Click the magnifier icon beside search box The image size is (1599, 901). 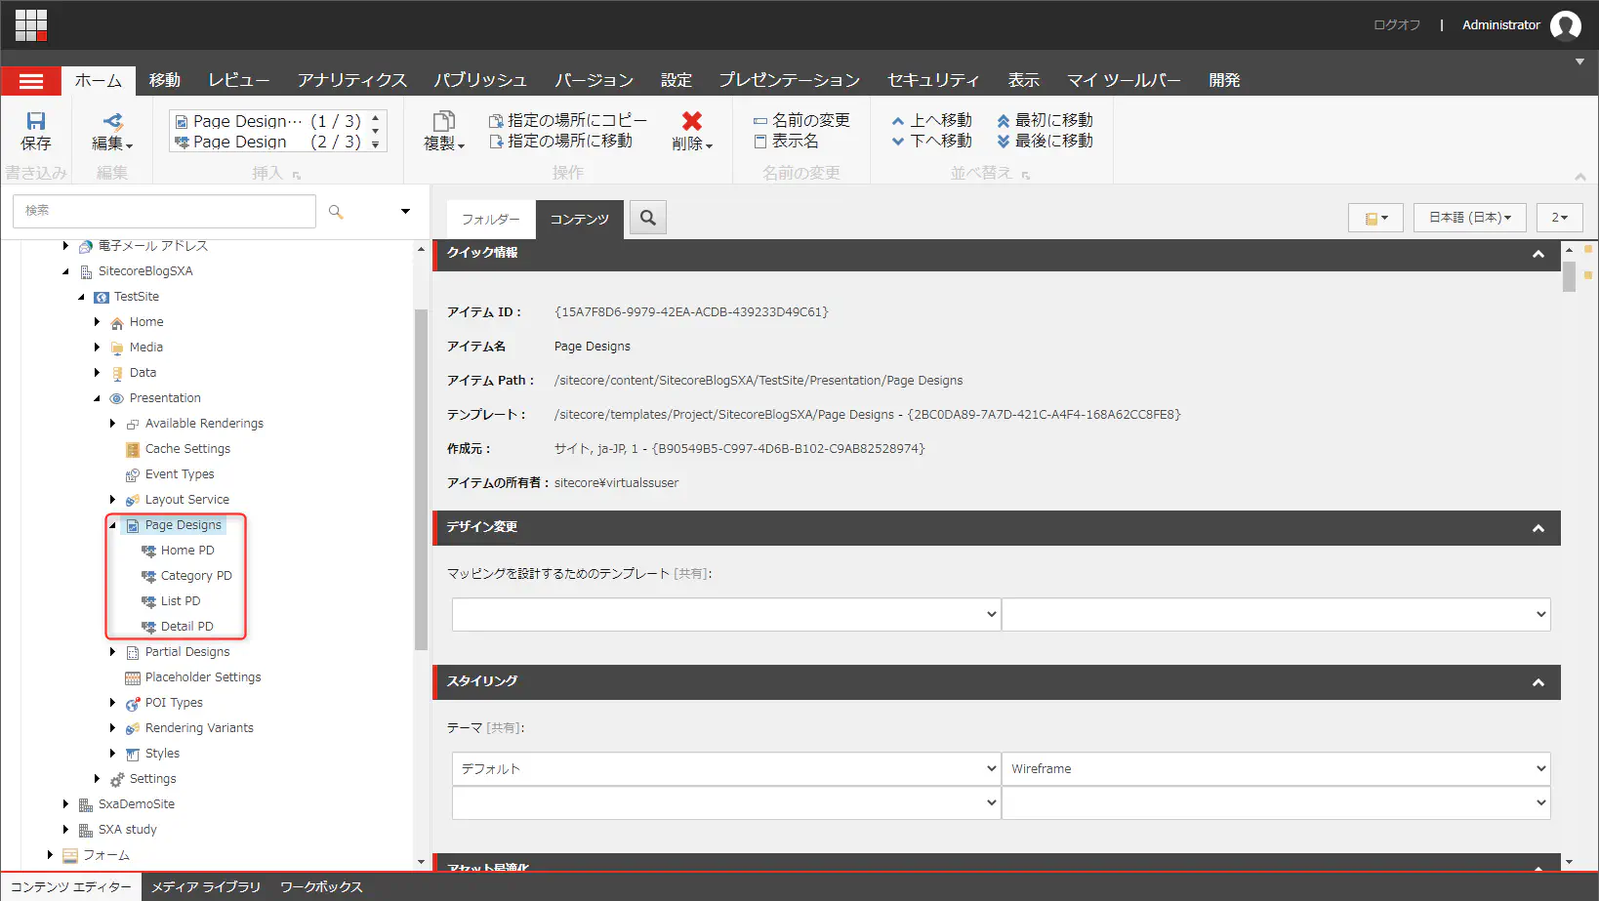(336, 211)
